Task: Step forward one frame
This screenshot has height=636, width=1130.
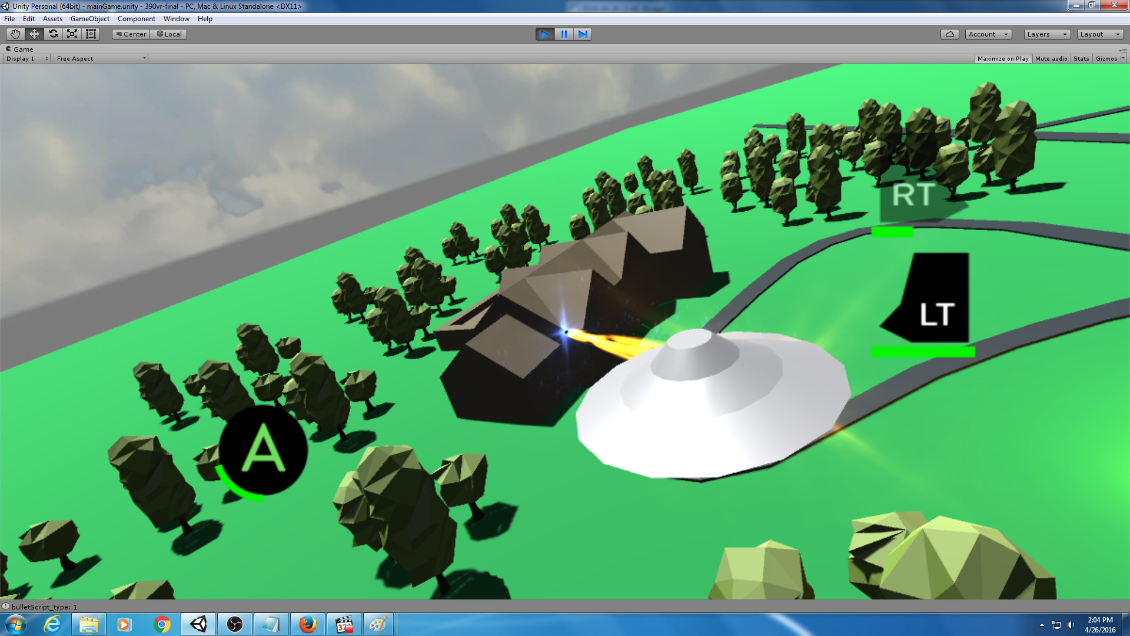Action: (583, 34)
